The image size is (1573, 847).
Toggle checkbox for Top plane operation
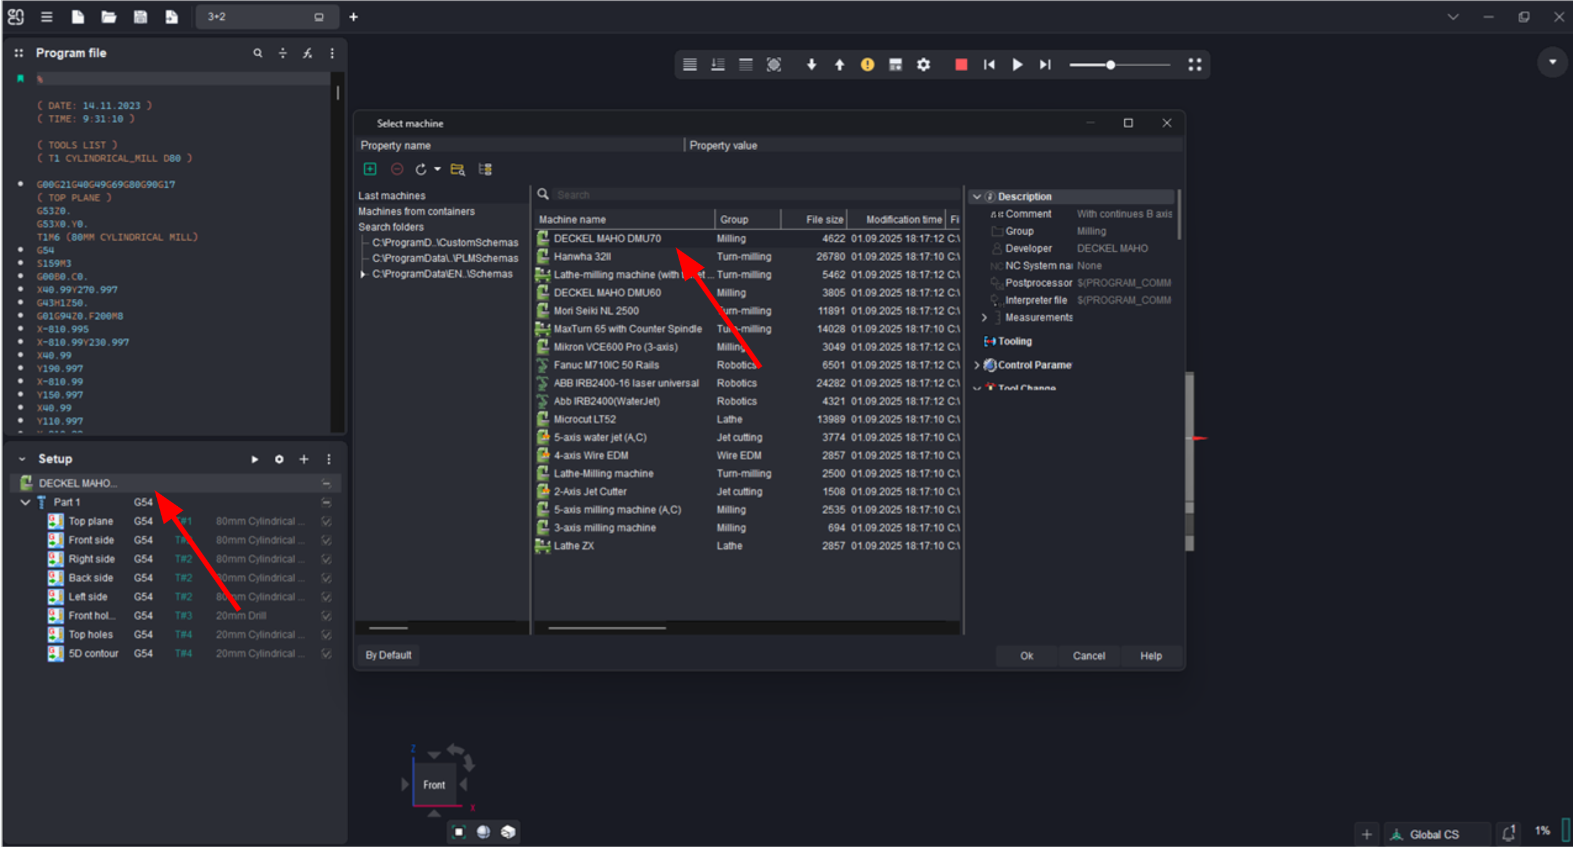[327, 522]
